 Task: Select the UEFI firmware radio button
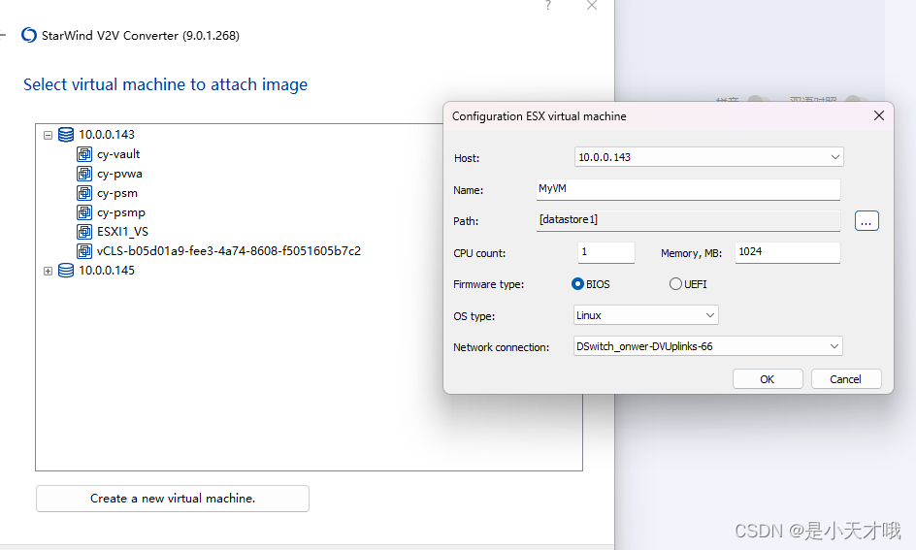point(675,284)
